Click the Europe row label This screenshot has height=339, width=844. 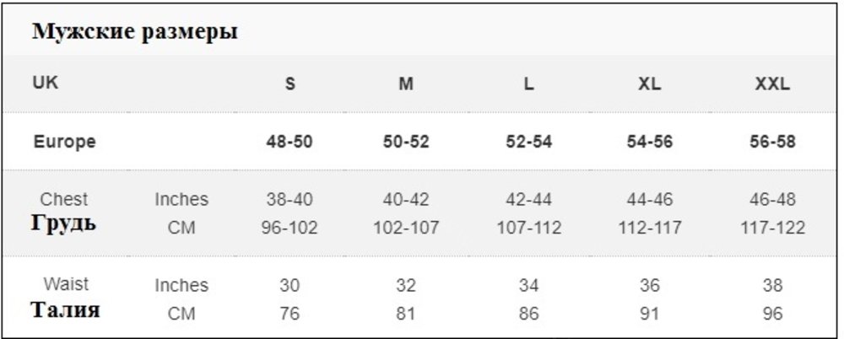pos(64,142)
